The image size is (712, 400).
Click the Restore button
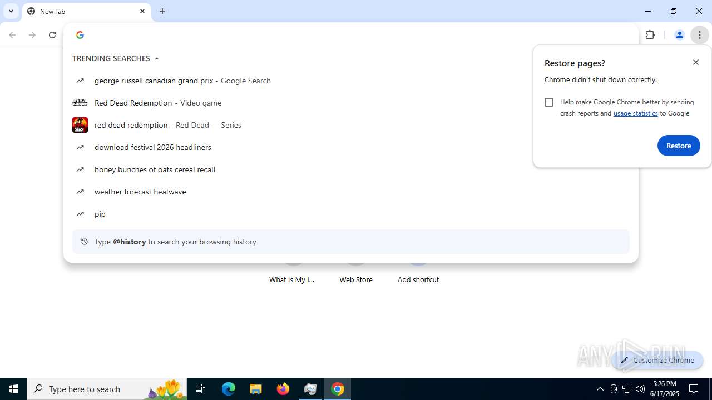pos(679,146)
